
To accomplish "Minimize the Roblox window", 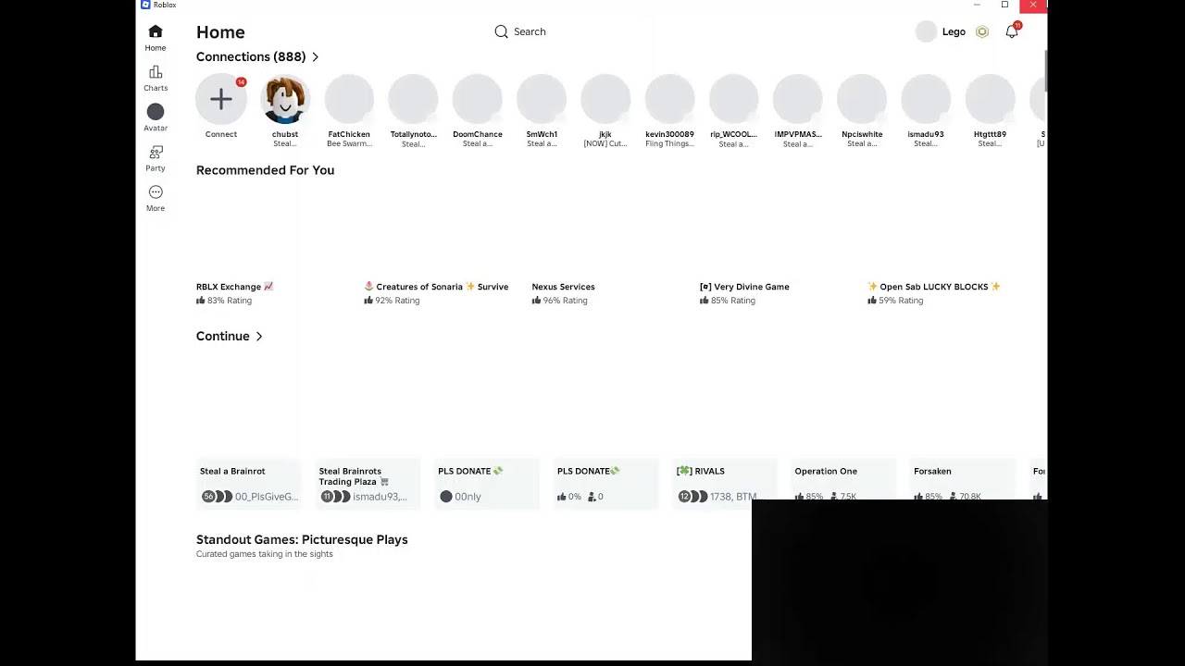I will [977, 5].
